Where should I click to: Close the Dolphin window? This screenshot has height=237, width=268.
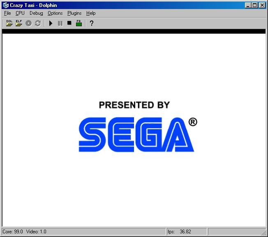pyautogui.click(x=262, y=5)
